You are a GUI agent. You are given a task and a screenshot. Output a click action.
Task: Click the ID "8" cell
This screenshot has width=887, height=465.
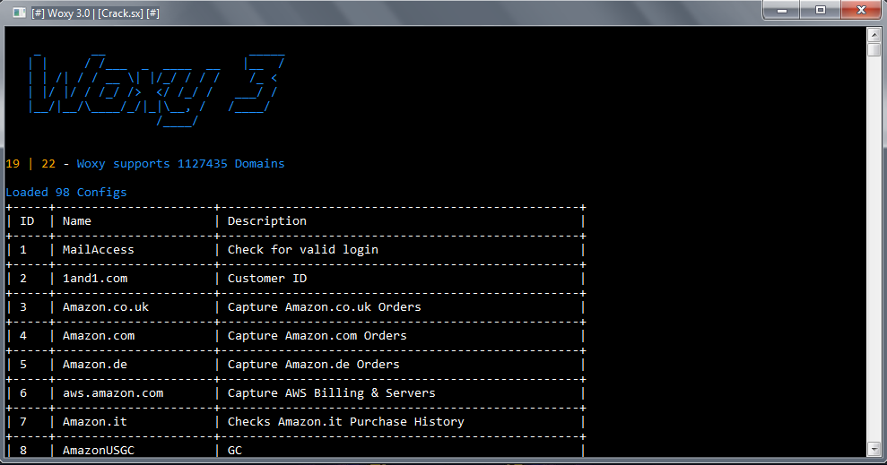(23, 451)
